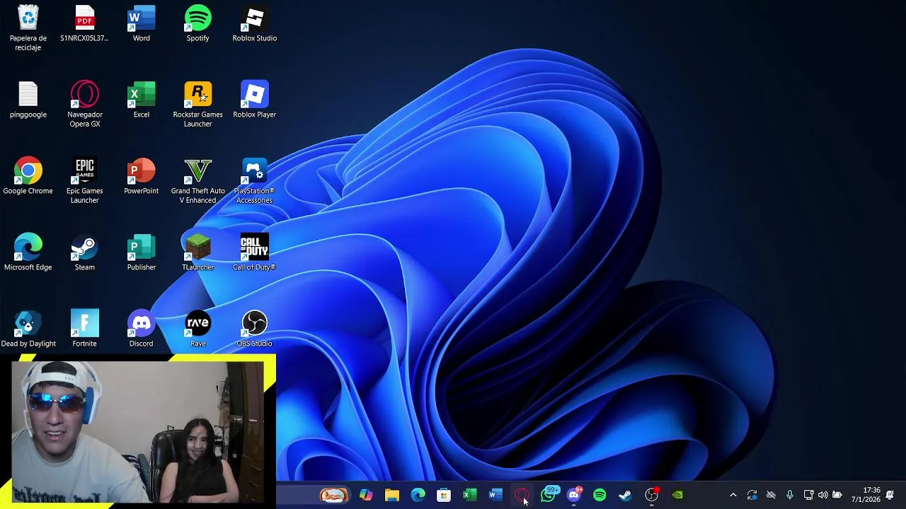Select Grand Theft Auto V Enhanced icon
This screenshot has height=509, width=906.
197,180
